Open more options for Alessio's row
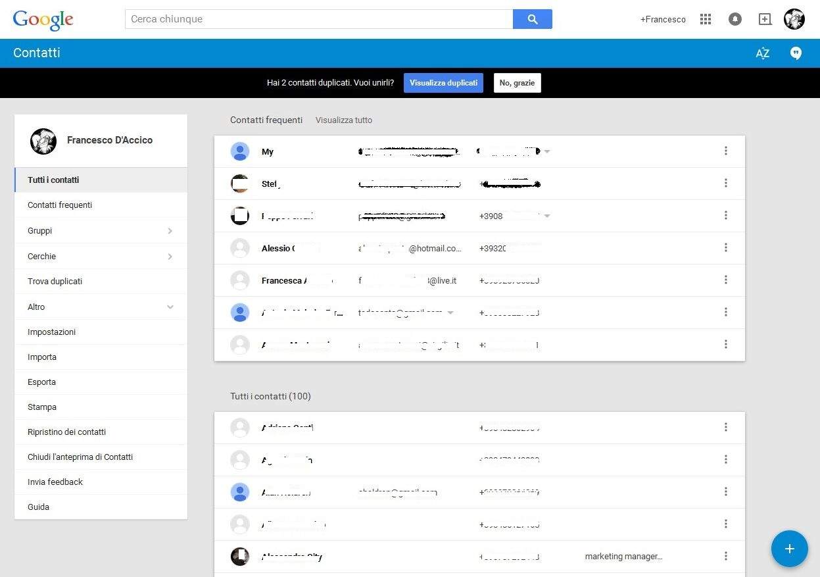820x577 pixels. click(x=725, y=248)
